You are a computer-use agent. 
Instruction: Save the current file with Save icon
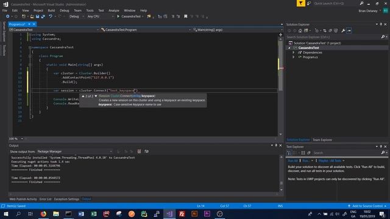37,16
